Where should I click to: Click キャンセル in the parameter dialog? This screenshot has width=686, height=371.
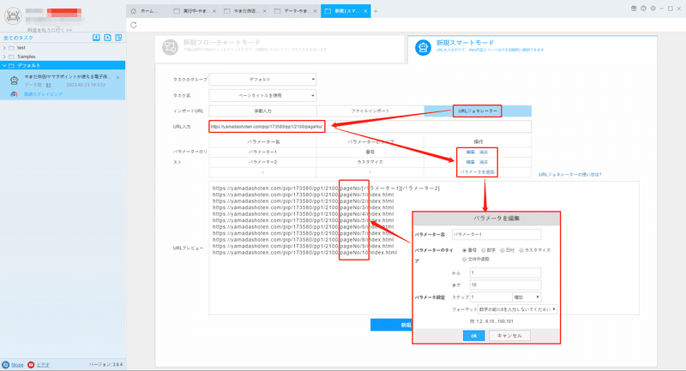coord(509,336)
